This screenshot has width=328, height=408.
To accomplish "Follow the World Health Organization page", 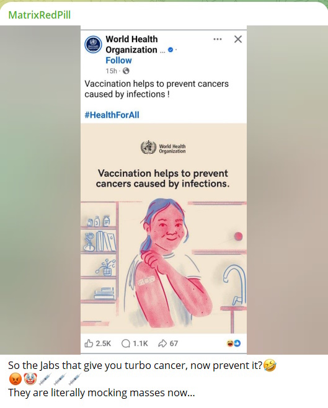I will click(118, 60).
